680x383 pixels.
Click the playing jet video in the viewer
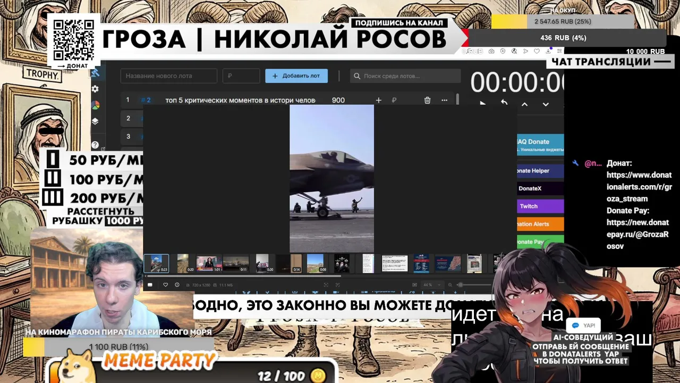[x=331, y=178]
